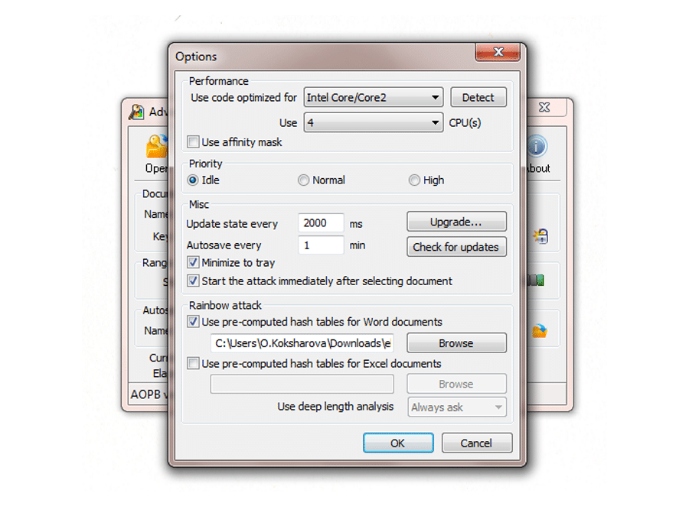Select Normal priority radio button
The height and width of the screenshot is (516, 689).
304,180
